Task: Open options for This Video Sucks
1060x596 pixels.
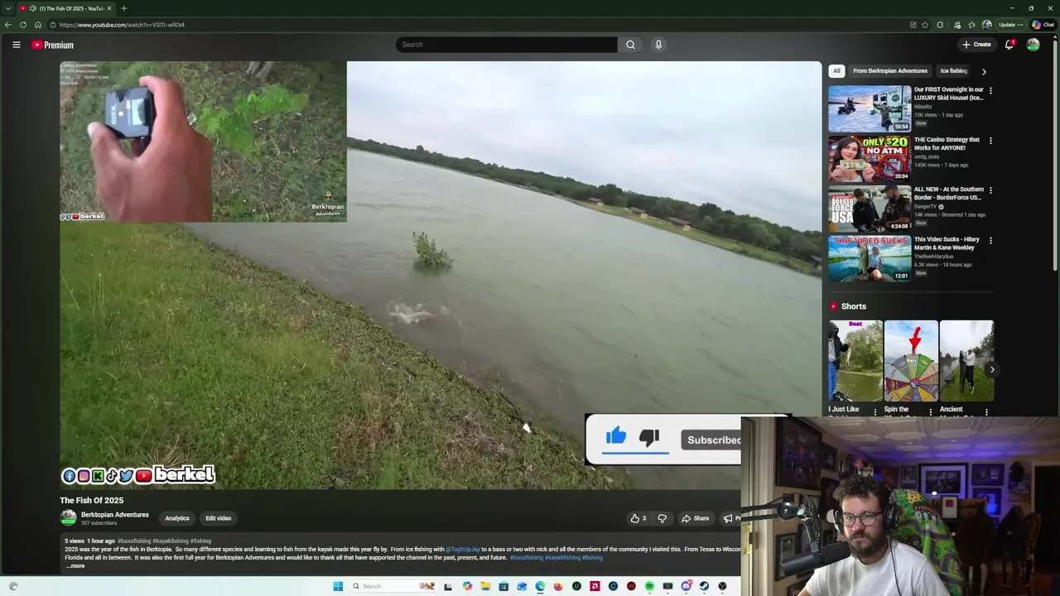Action: click(990, 240)
